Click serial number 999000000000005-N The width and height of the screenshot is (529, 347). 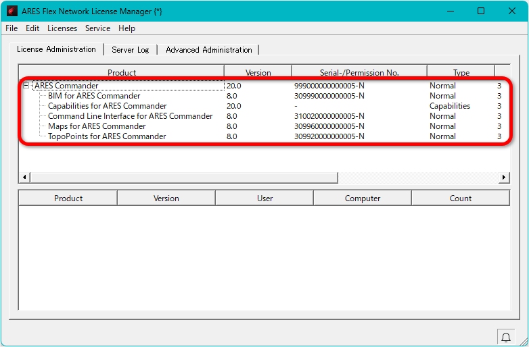329,86
